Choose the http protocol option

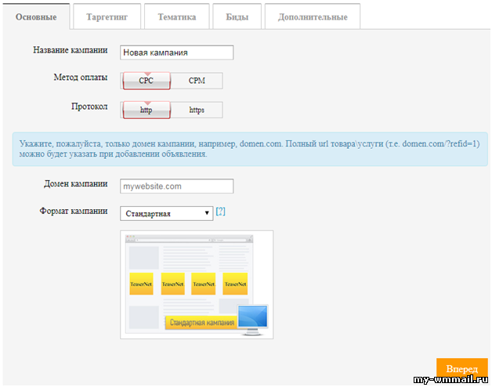(147, 110)
